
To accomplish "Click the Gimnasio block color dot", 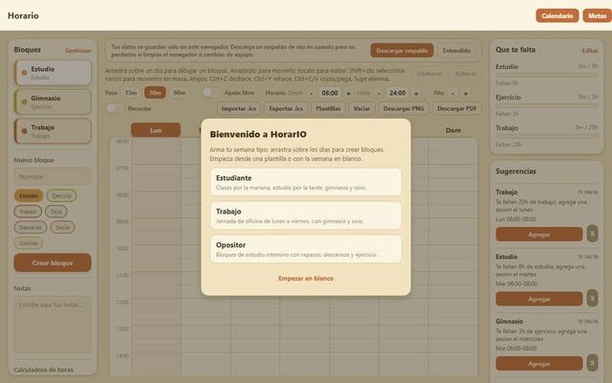I will [x=24, y=102].
